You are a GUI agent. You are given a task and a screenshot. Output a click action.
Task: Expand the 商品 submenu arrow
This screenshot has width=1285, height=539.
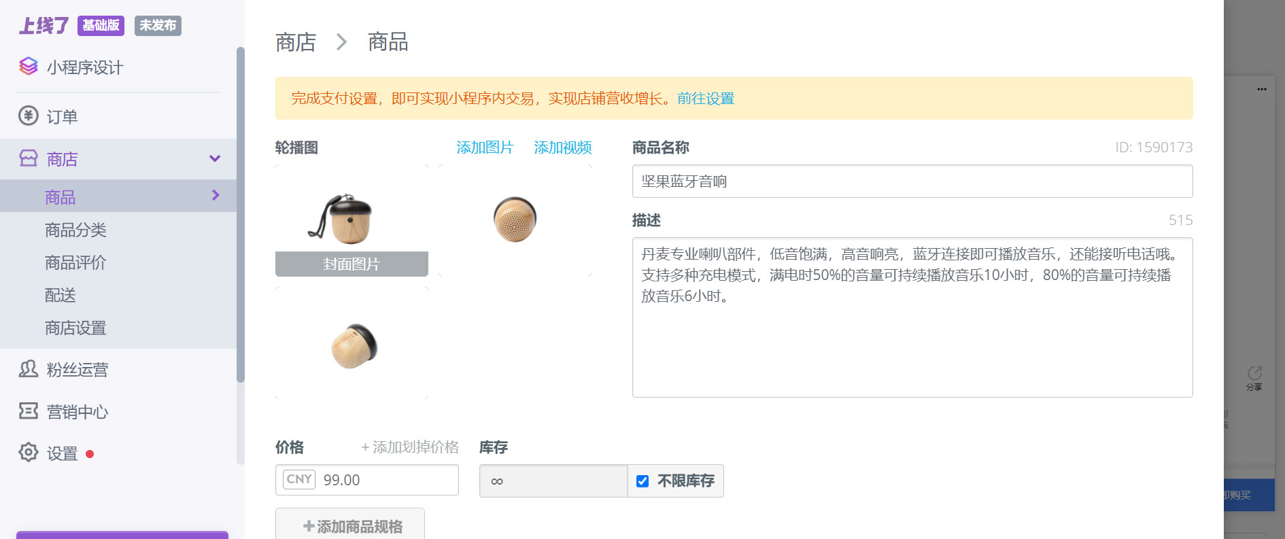tap(216, 196)
